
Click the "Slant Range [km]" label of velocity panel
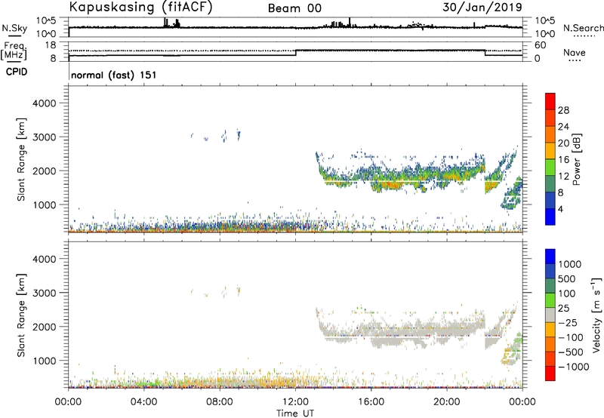(21, 315)
